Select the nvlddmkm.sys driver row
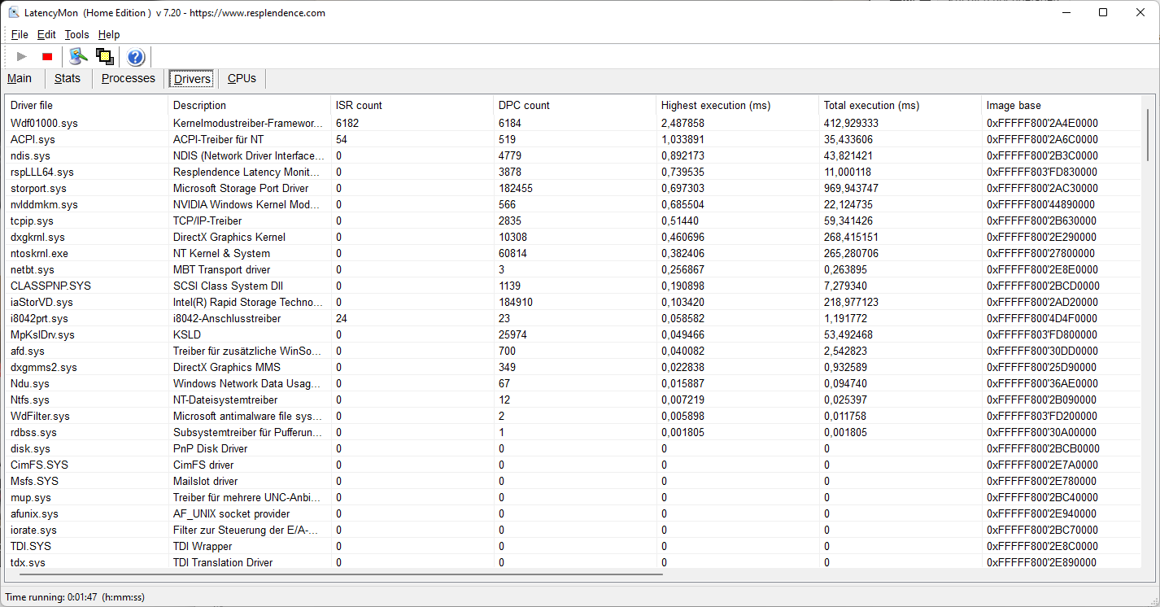This screenshot has width=1160, height=607. tap(573, 204)
